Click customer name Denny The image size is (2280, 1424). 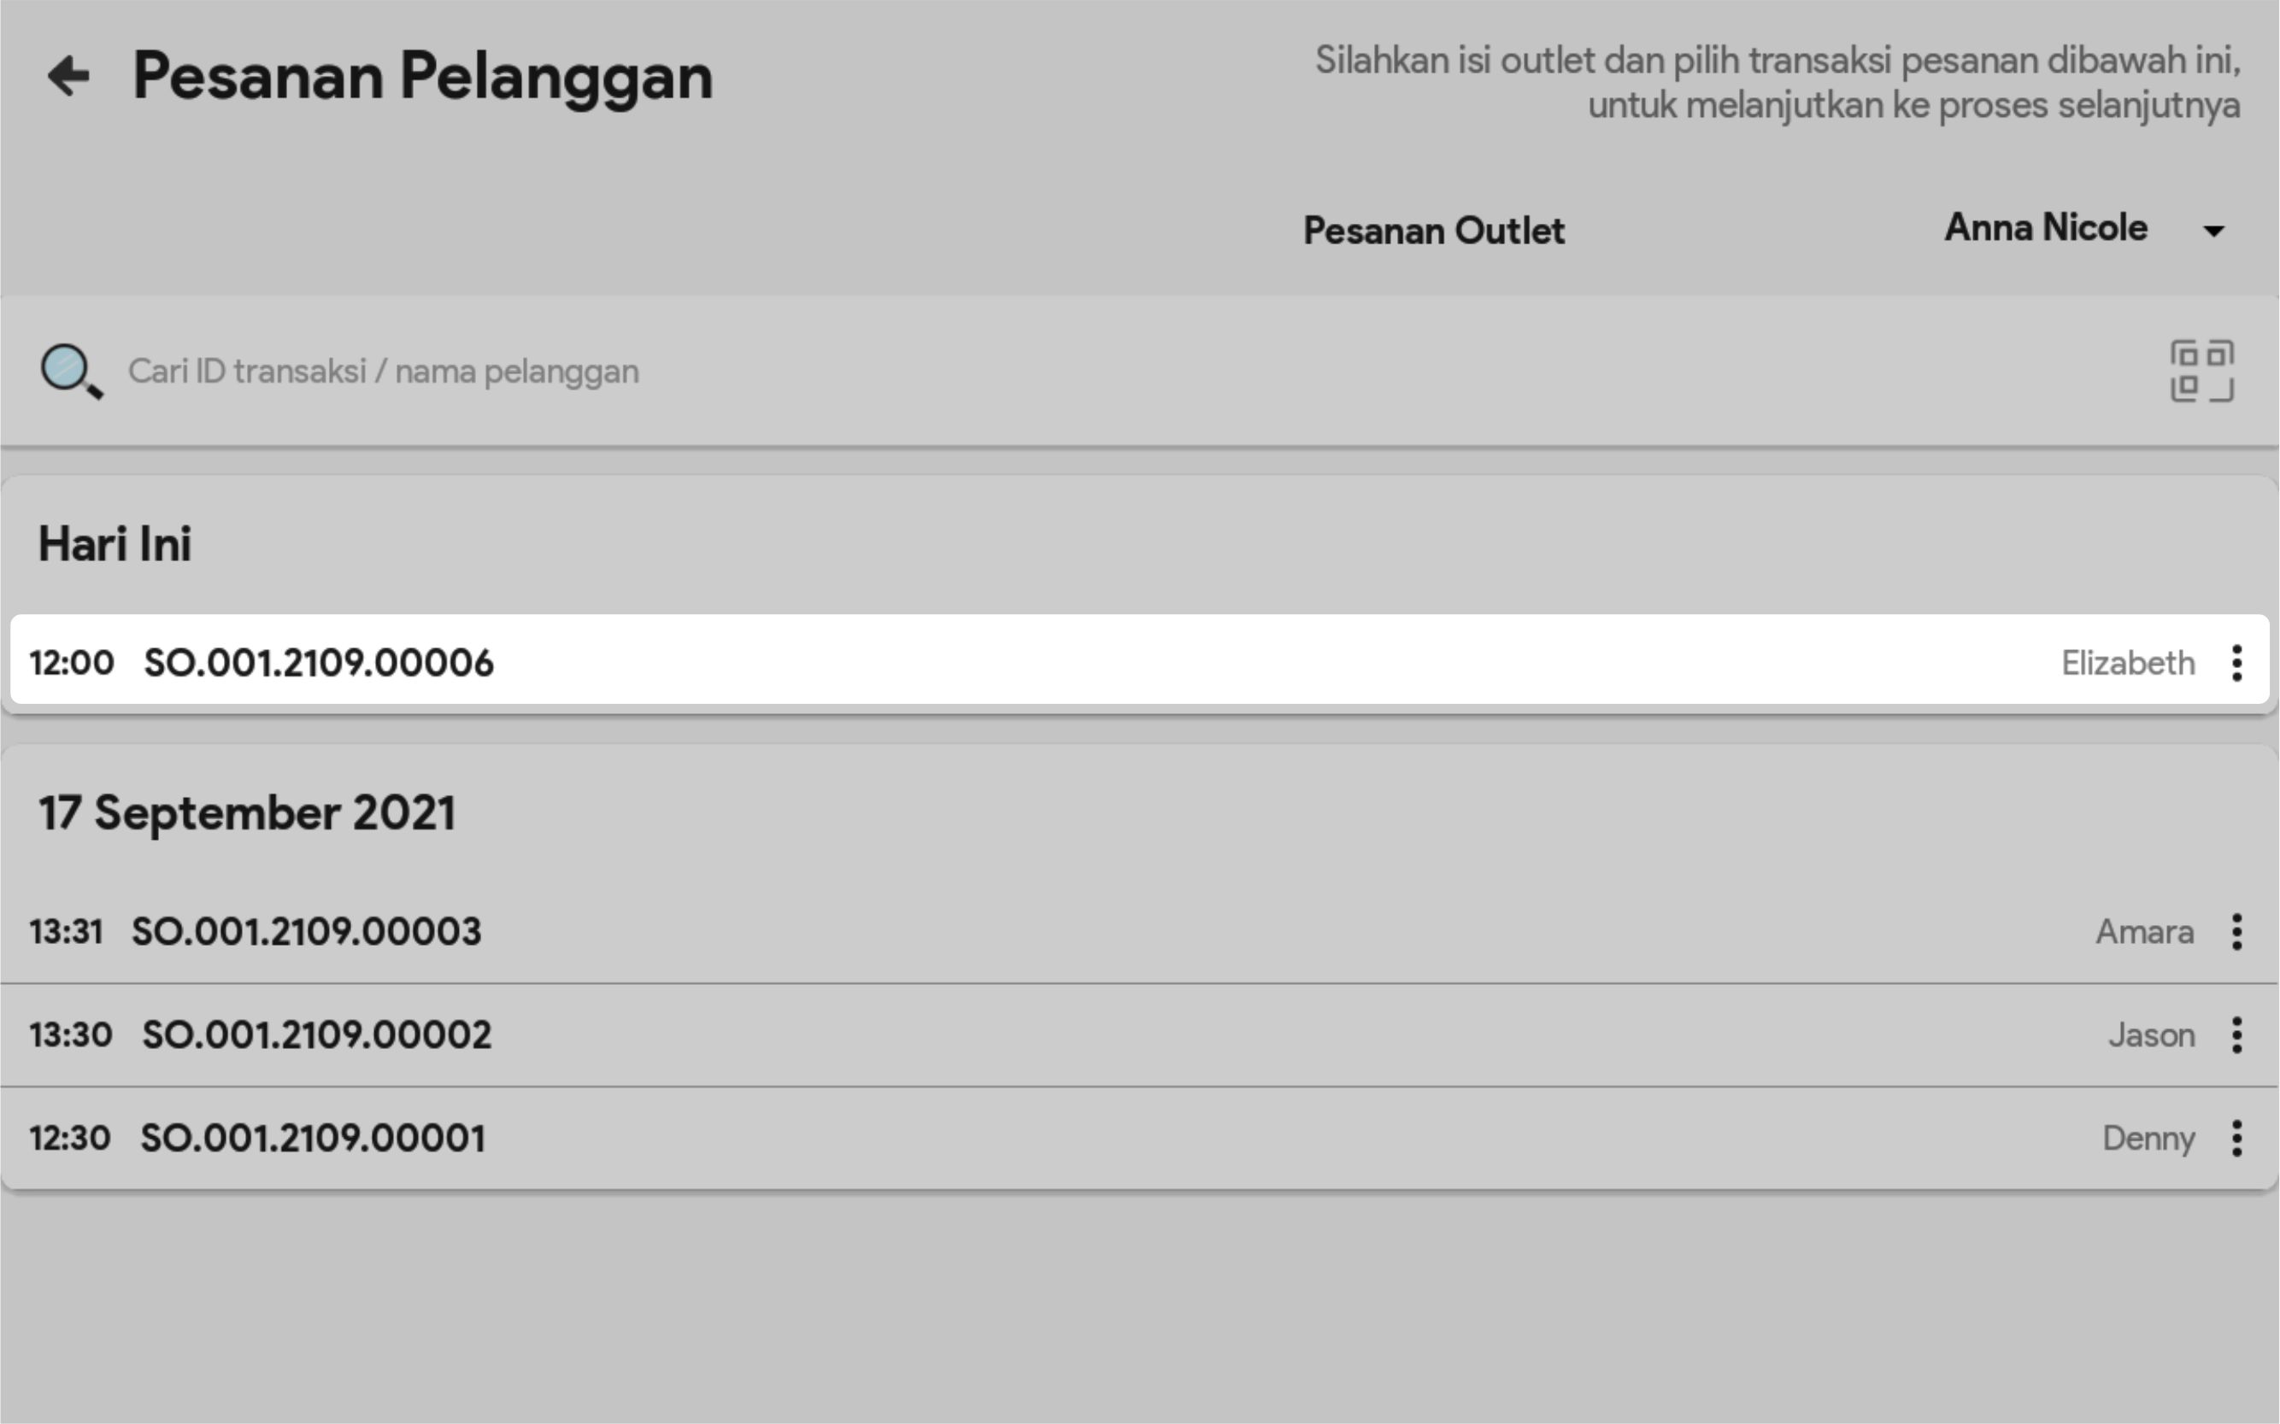coord(2148,1139)
